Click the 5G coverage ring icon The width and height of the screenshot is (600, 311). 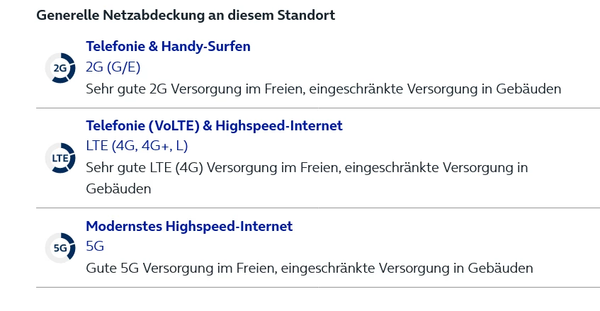click(60, 248)
